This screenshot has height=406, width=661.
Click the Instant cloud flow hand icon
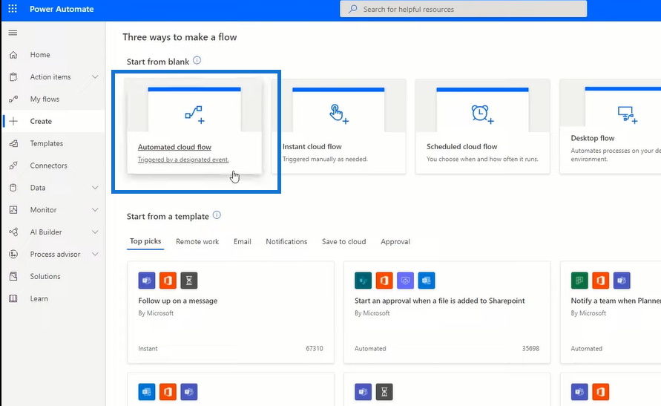tap(339, 114)
